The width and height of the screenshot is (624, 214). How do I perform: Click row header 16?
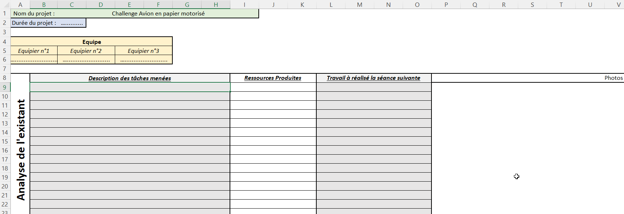tap(5, 150)
